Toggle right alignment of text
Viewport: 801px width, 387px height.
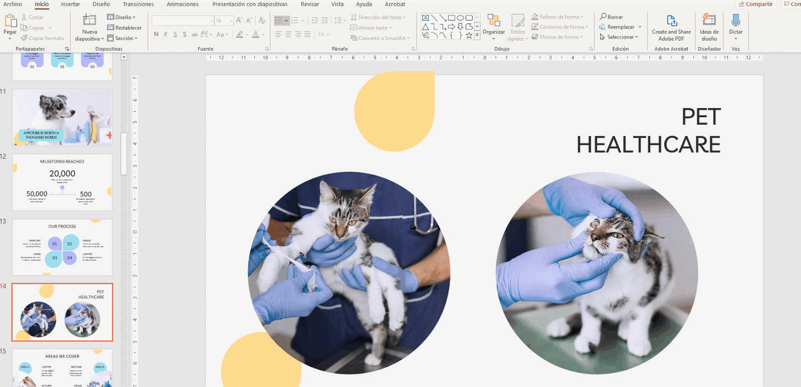tap(298, 35)
